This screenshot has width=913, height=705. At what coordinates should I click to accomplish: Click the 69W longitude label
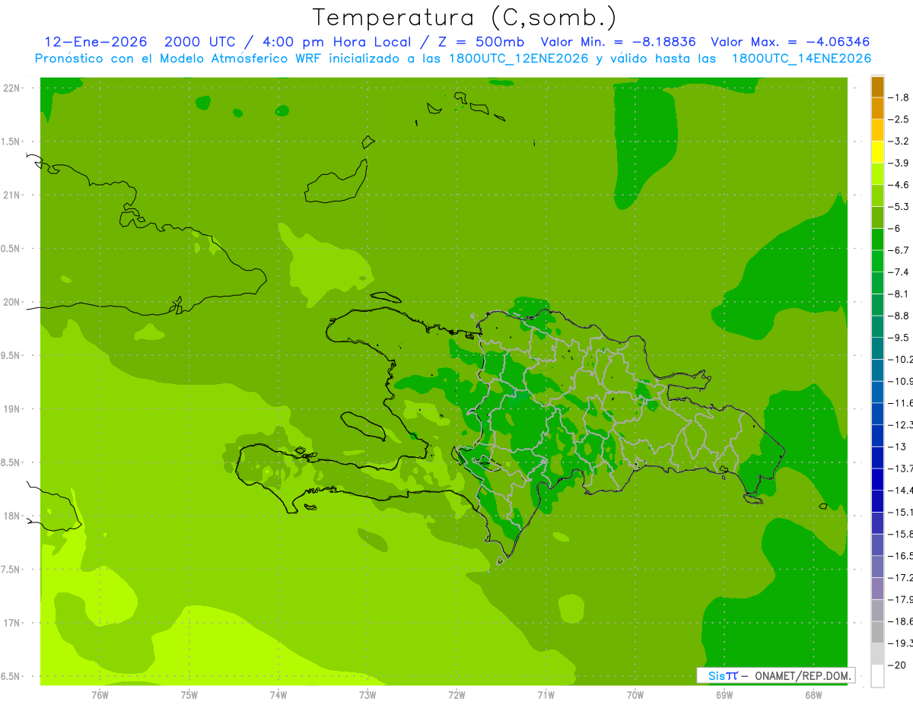724,695
